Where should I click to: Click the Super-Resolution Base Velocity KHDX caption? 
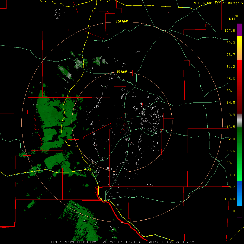(122, 242)
